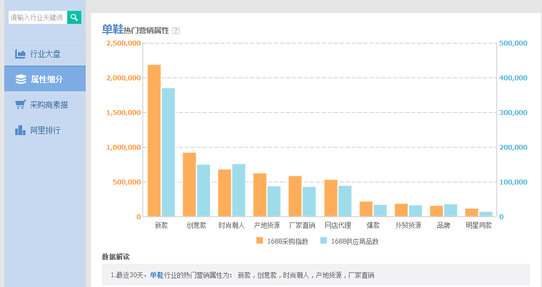Click the 单鞋 link in data summary
This screenshot has width=542, height=287.
(157, 275)
